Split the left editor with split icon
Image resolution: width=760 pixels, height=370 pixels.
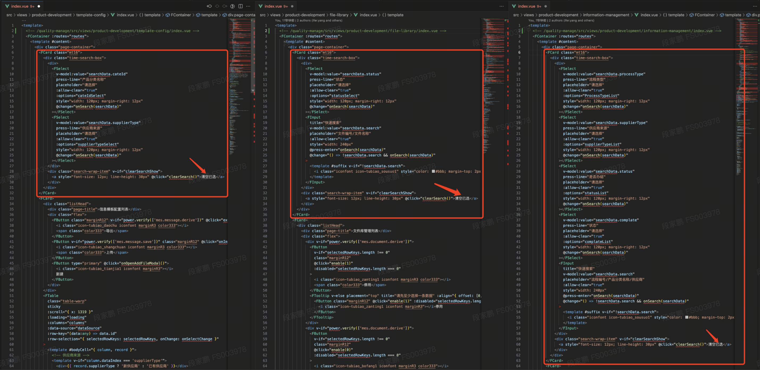241,6
